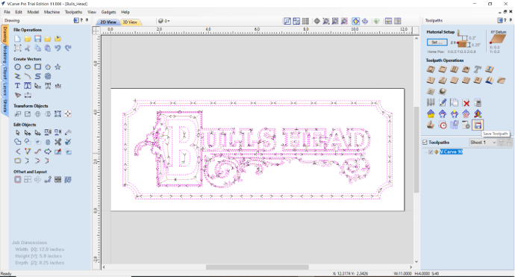
Task: Open the Undo arrow icon
Action: [x=57, y=48]
